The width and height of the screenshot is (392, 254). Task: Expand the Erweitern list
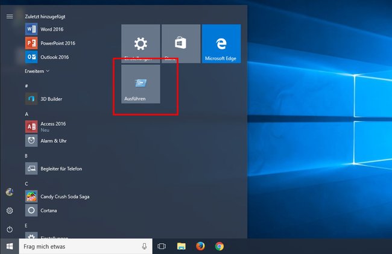coord(37,71)
